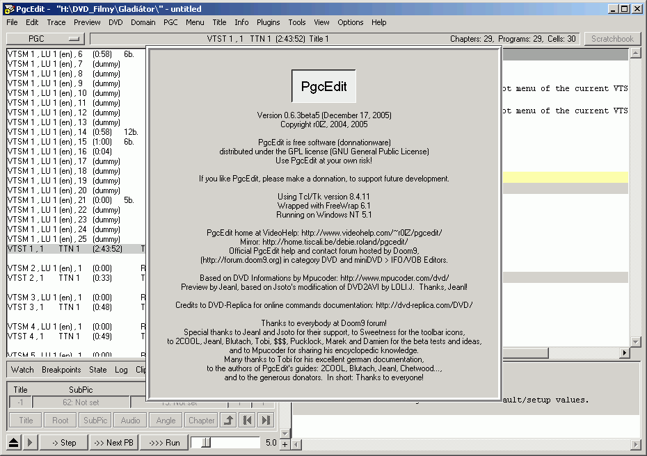Click the plus button beside speed value
647x456 pixels.
[285, 444]
